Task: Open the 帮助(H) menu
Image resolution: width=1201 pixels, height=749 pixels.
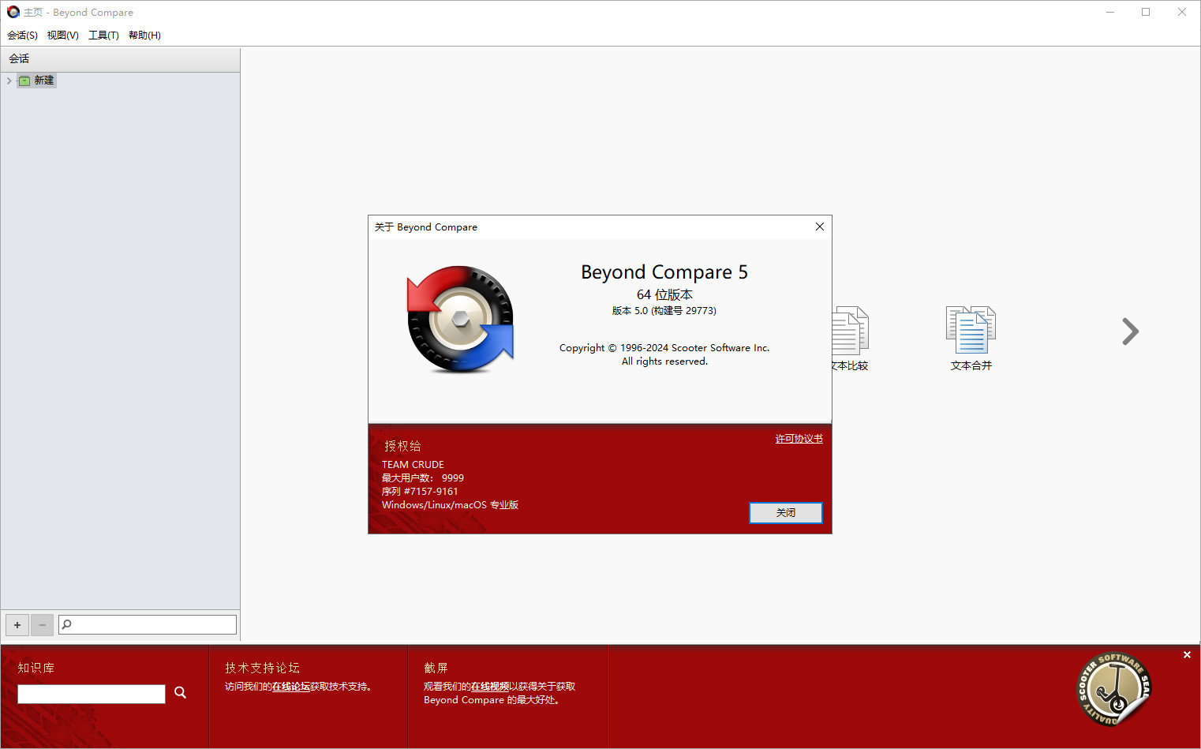Action: (144, 35)
